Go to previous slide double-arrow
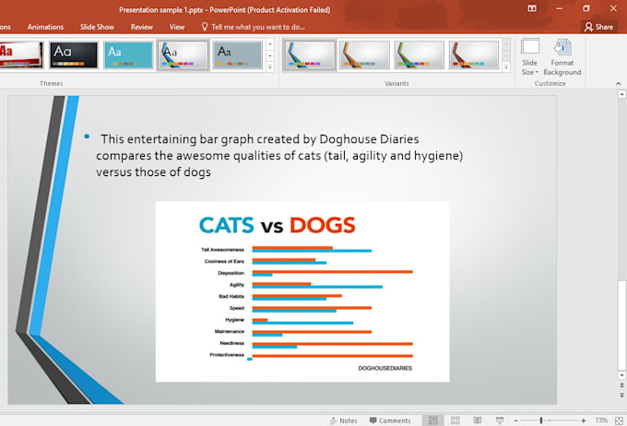The image size is (627, 426). click(621, 385)
